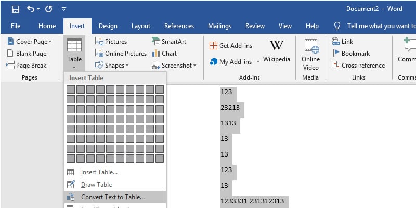Click the Table grid icon
Screen dimensions: 416x208
point(74,45)
